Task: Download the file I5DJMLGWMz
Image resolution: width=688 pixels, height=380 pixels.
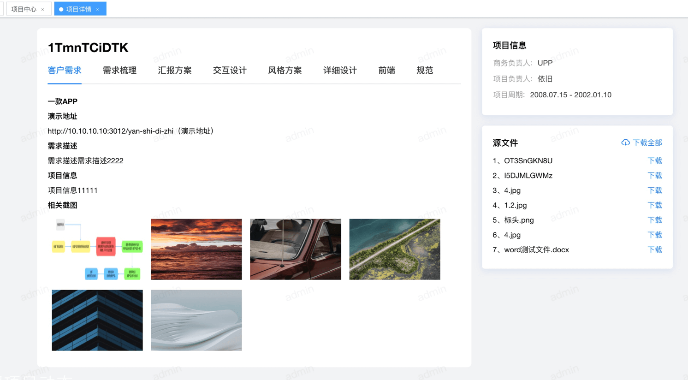Action: click(655, 175)
